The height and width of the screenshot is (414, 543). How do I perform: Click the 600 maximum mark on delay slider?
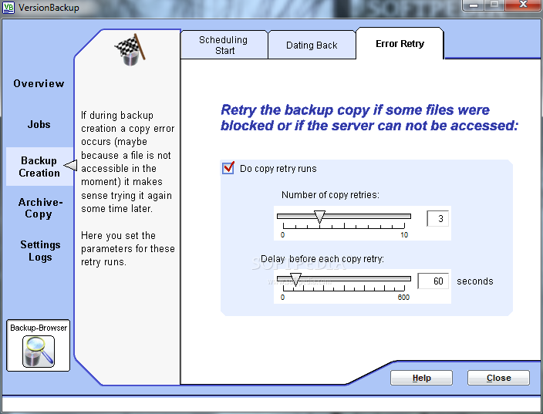403,298
